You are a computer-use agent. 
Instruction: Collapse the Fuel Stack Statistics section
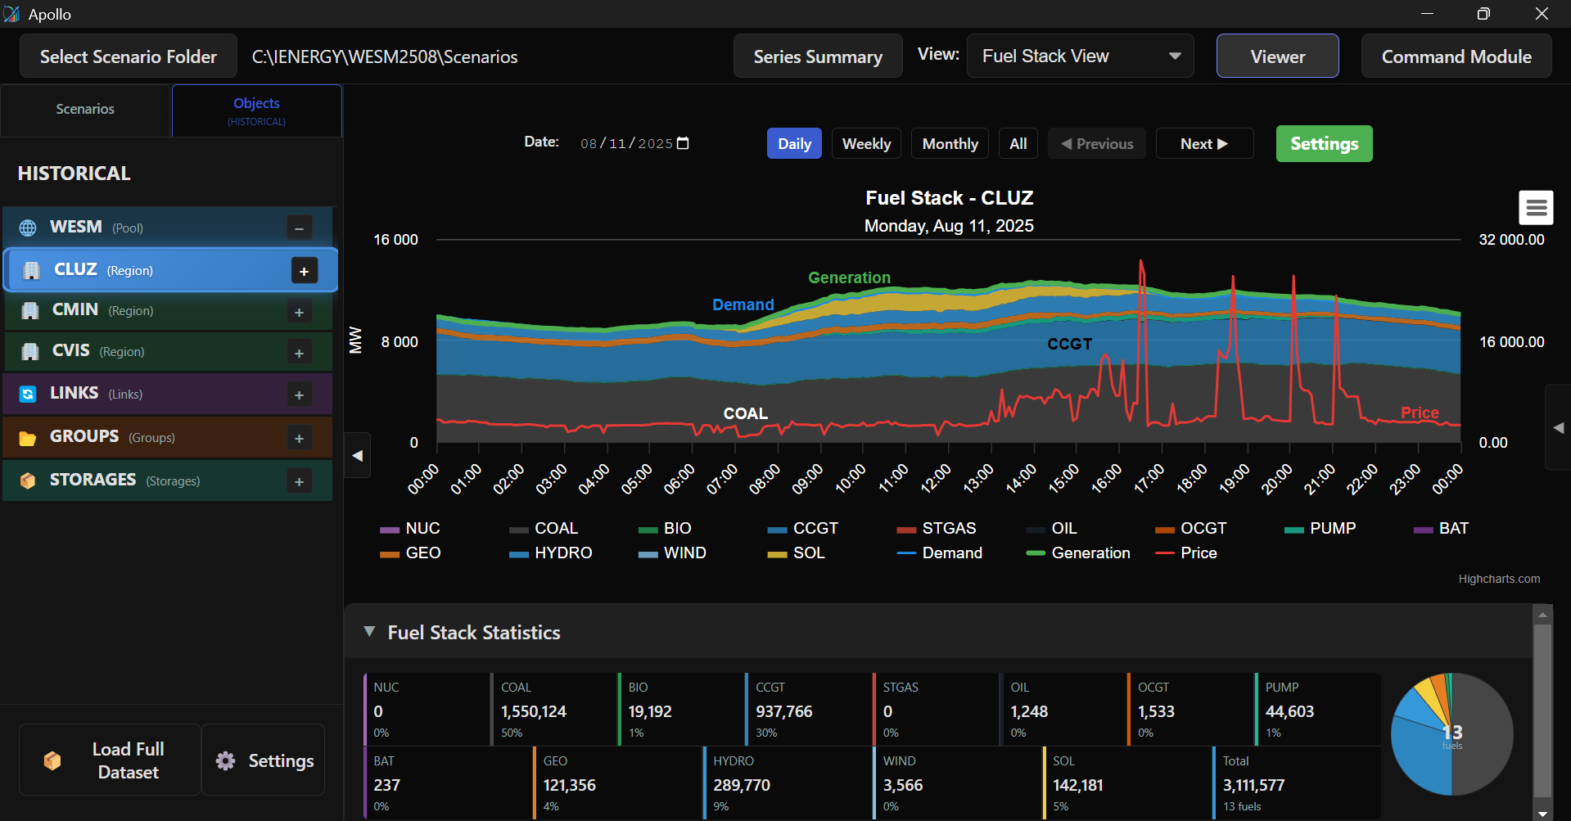coord(370,632)
